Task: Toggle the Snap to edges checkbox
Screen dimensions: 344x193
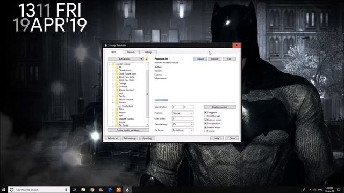Action: [205, 127]
